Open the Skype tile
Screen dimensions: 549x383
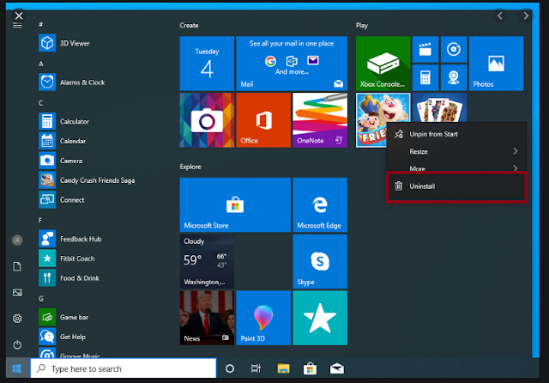pyautogui.click(x=320, y=261)
